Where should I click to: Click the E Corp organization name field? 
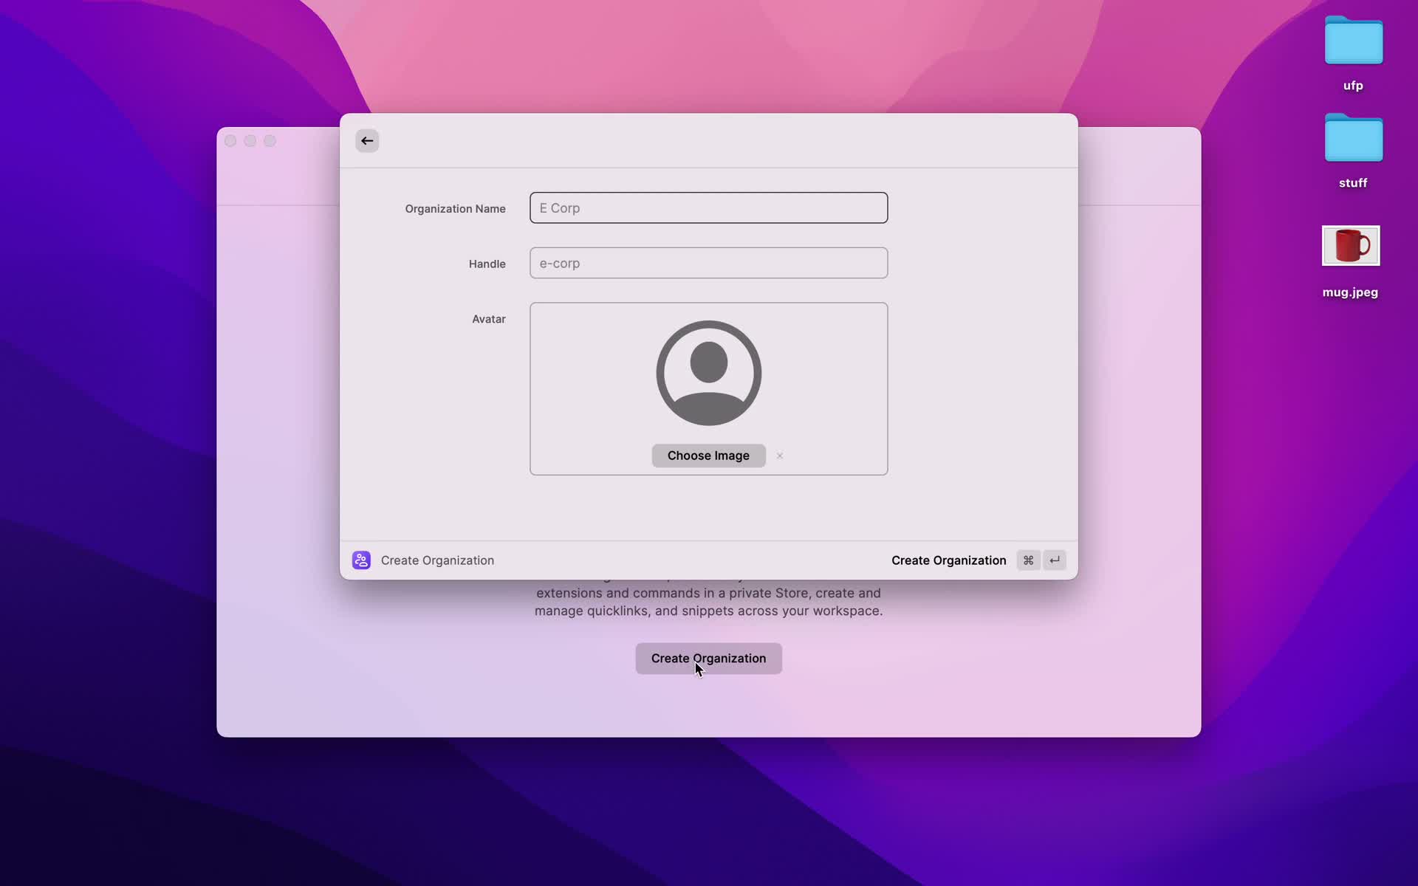pyautogui.click(x=708, y=207)
